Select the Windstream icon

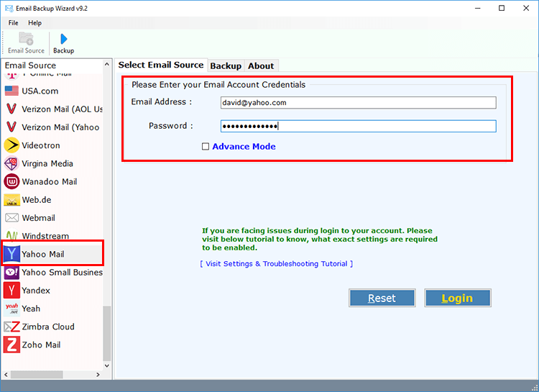pos(11,235)
